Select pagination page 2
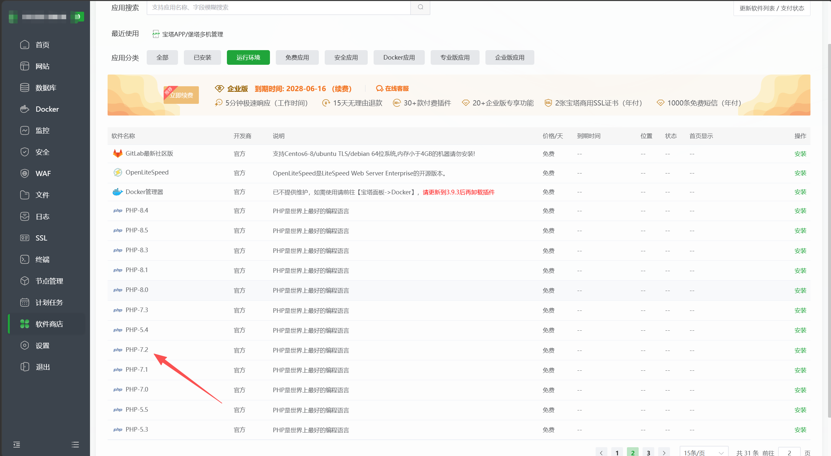This screenshot has height=456, width=831. point(633,452)
